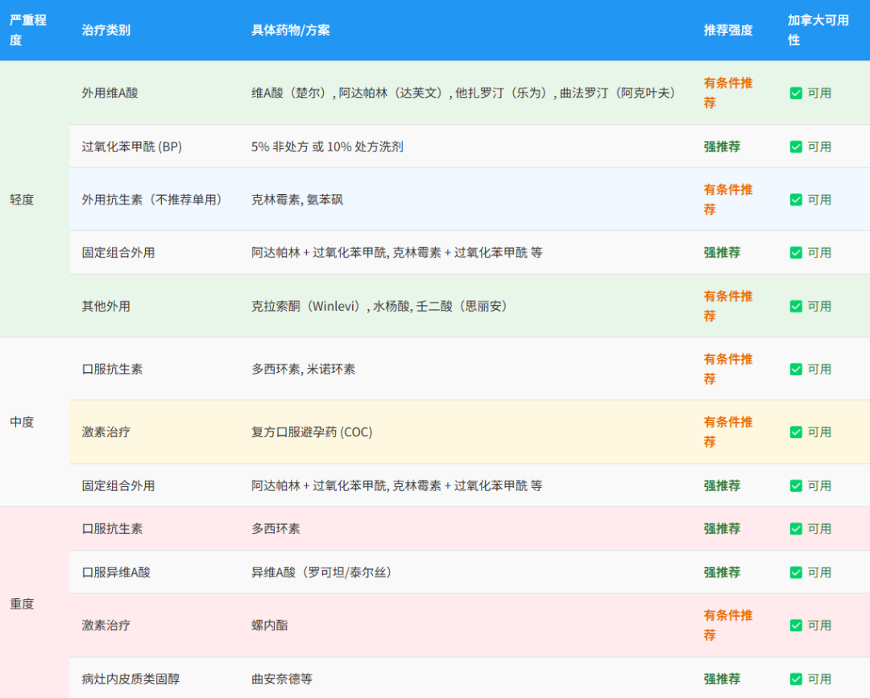Collapse the 重度 severity group

(21, 603)
